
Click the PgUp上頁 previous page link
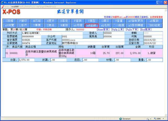[118, 30]
